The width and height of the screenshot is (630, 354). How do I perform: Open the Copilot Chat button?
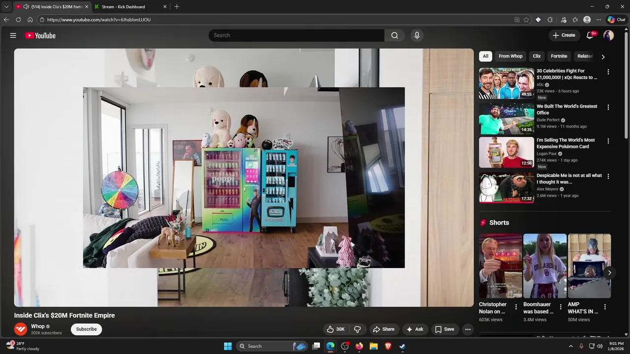point(616,20)
